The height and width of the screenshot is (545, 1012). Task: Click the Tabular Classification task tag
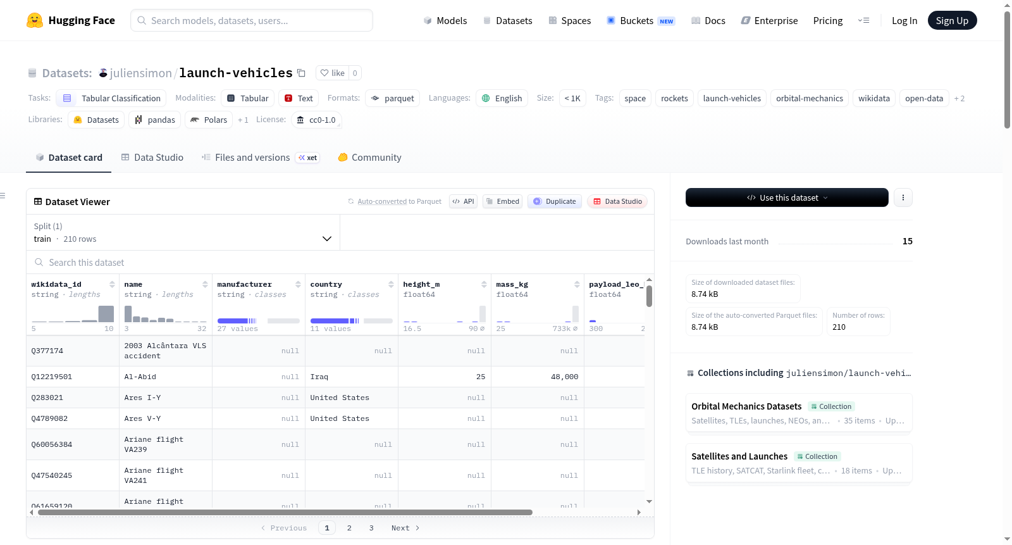point(111,98)
